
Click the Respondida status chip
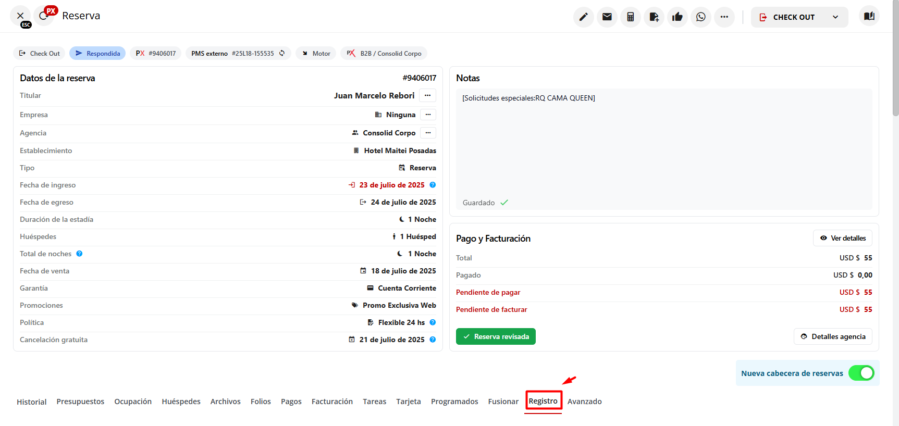(97, 53)
